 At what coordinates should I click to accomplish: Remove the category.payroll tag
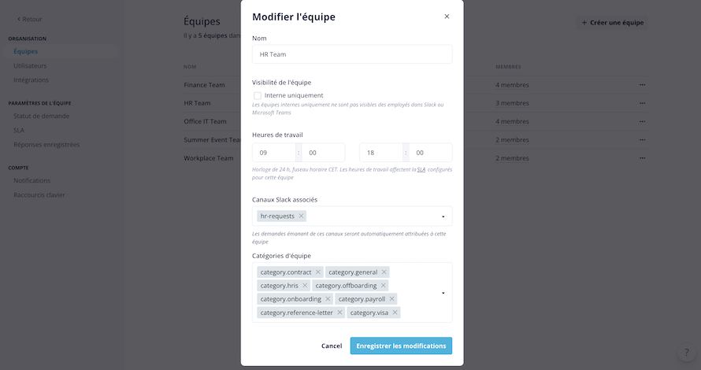(391, 299)
